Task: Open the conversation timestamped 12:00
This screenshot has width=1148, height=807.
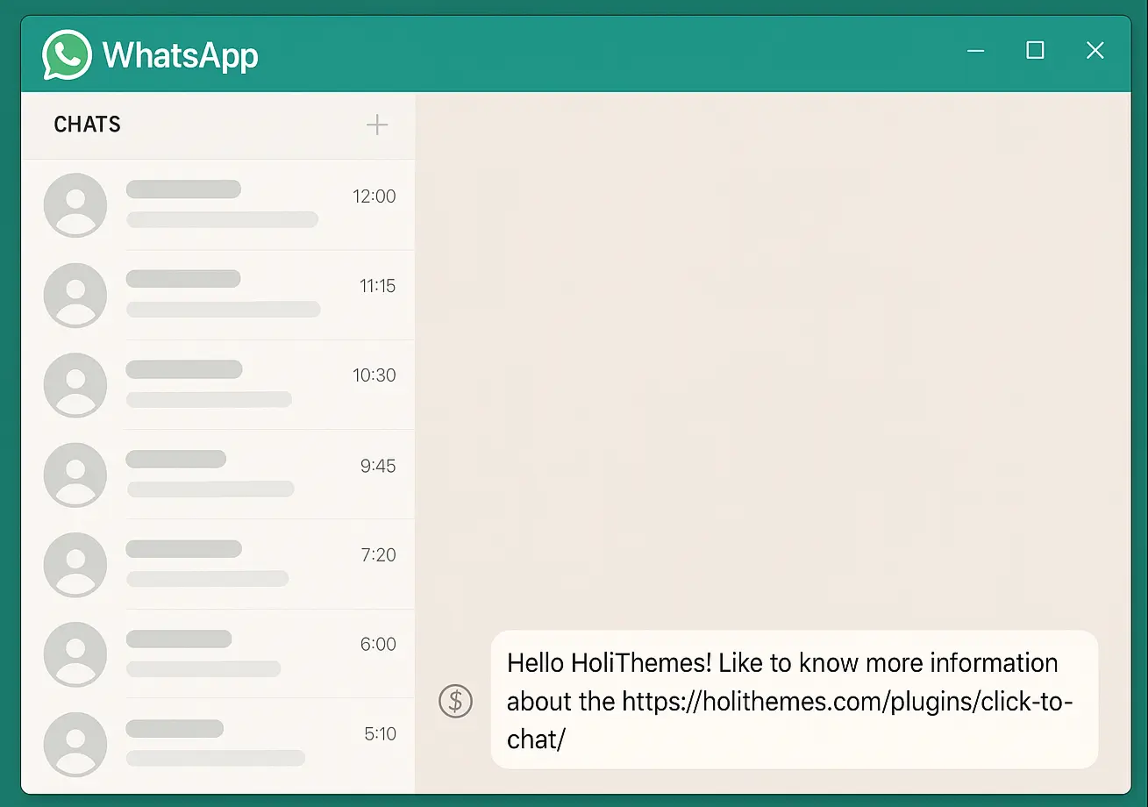Action: tap(219, 204)
